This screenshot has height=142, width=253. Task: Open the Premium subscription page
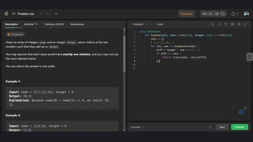(186, 14)
